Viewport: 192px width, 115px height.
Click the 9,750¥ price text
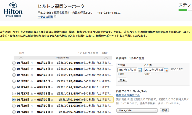[x=76, y=112]
